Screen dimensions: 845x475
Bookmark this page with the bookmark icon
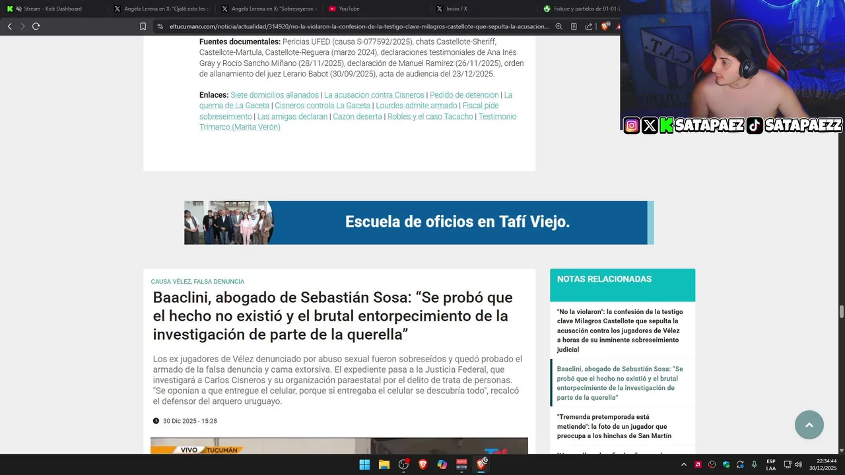pyautogui.click(x=143, y=26)
